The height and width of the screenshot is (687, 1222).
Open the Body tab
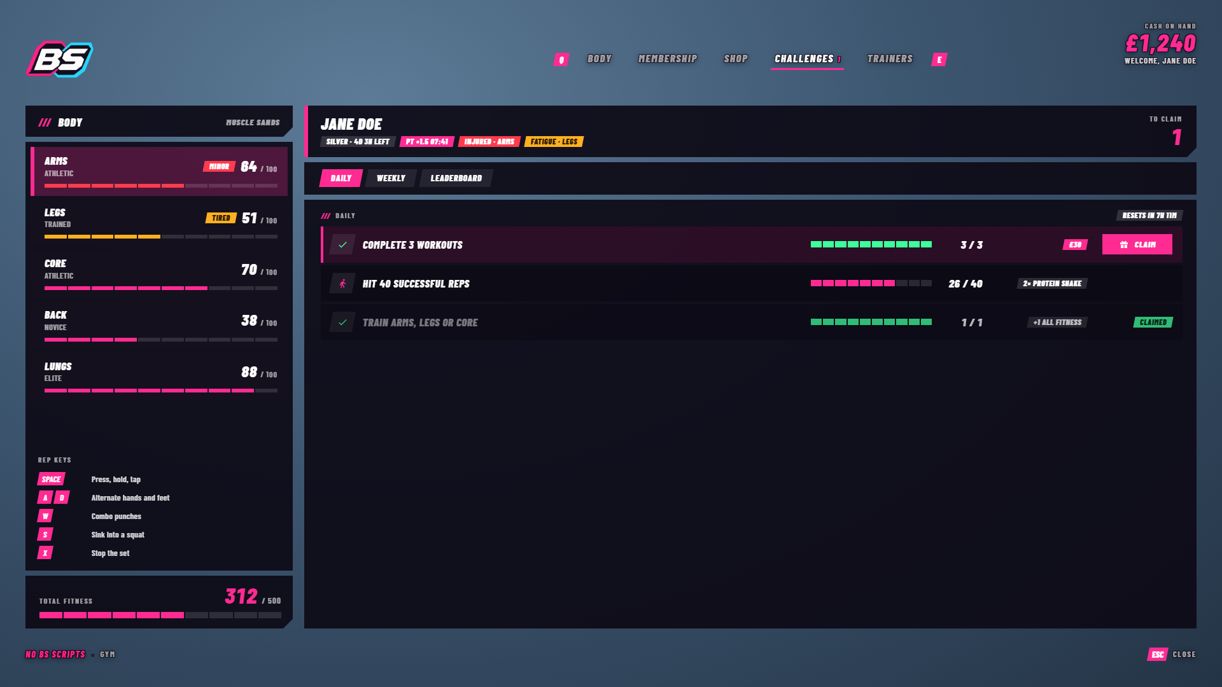[x=600, y=59]
